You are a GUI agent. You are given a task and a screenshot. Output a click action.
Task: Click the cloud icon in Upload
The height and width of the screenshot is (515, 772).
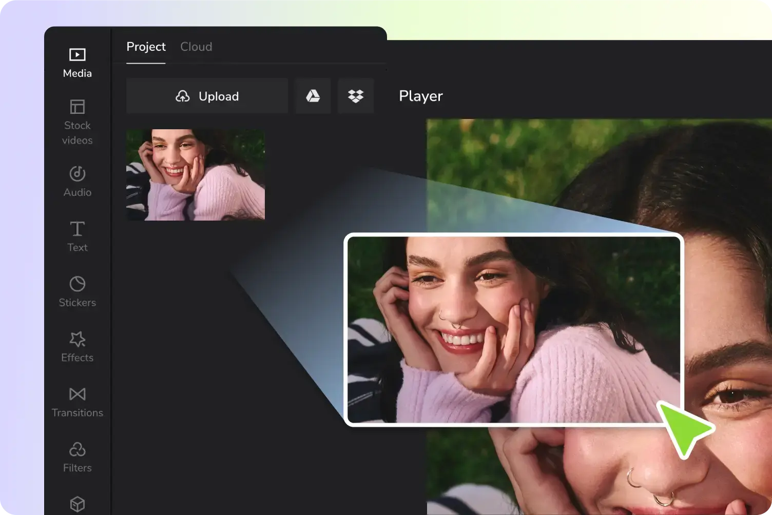click(183, 96)
